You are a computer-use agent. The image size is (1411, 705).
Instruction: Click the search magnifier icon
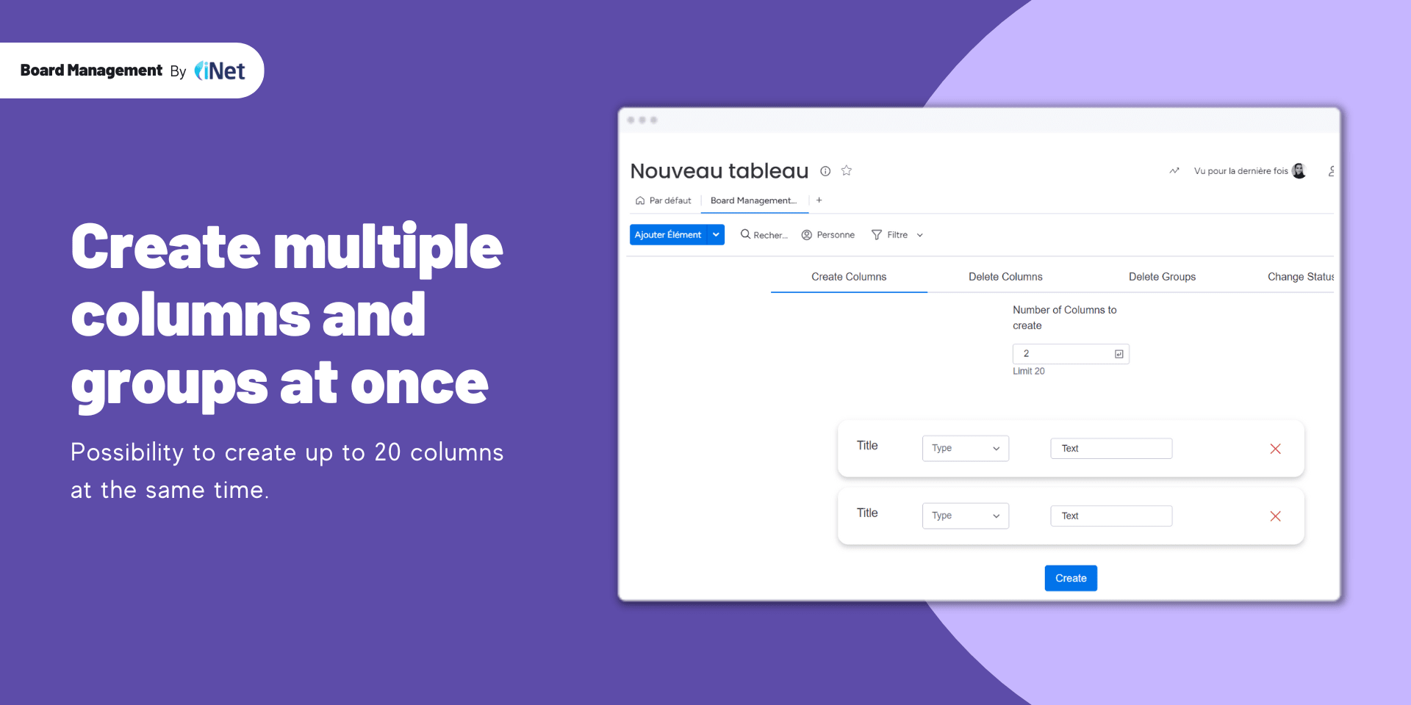(x=745, y=234)
